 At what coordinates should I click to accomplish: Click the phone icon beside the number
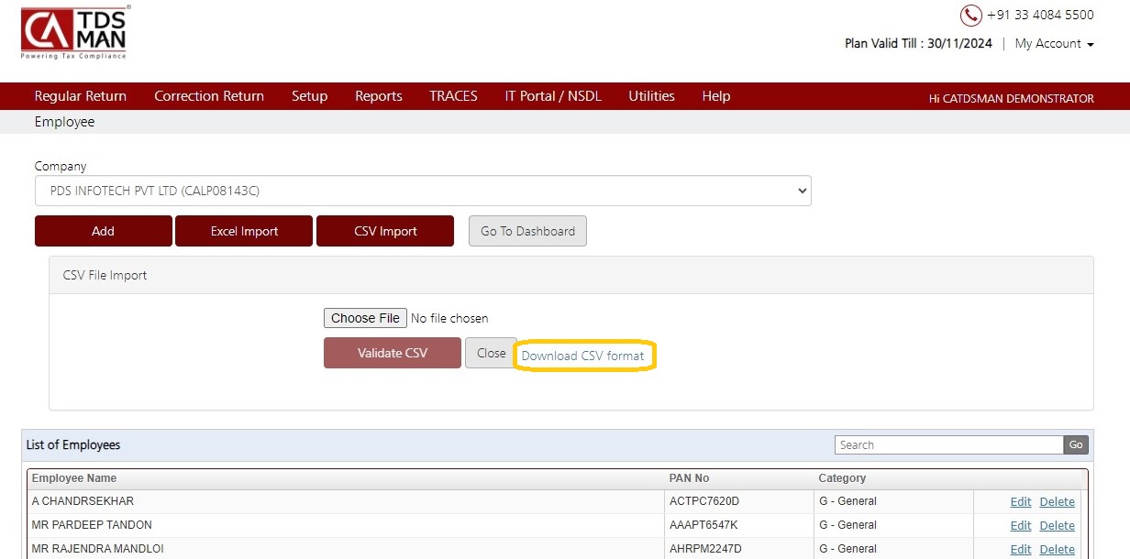coord(970,16)
